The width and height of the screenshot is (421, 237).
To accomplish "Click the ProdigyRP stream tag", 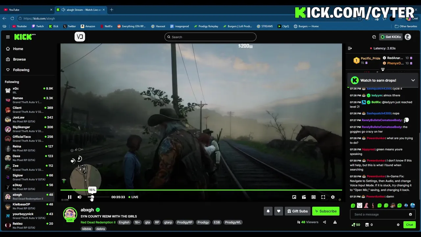I will coord(185,222).
